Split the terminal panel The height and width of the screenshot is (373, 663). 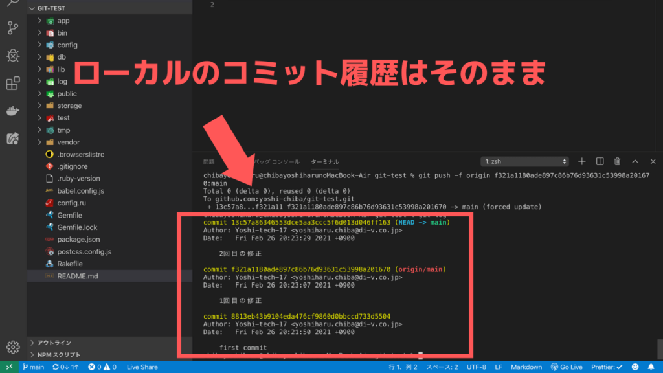tap(600, 161)
